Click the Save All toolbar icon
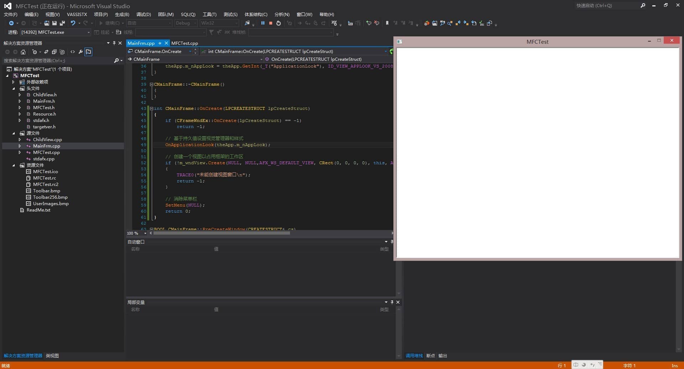Viewport: 684px width, 369px height. pyautogui.click(x=62, y=23)
